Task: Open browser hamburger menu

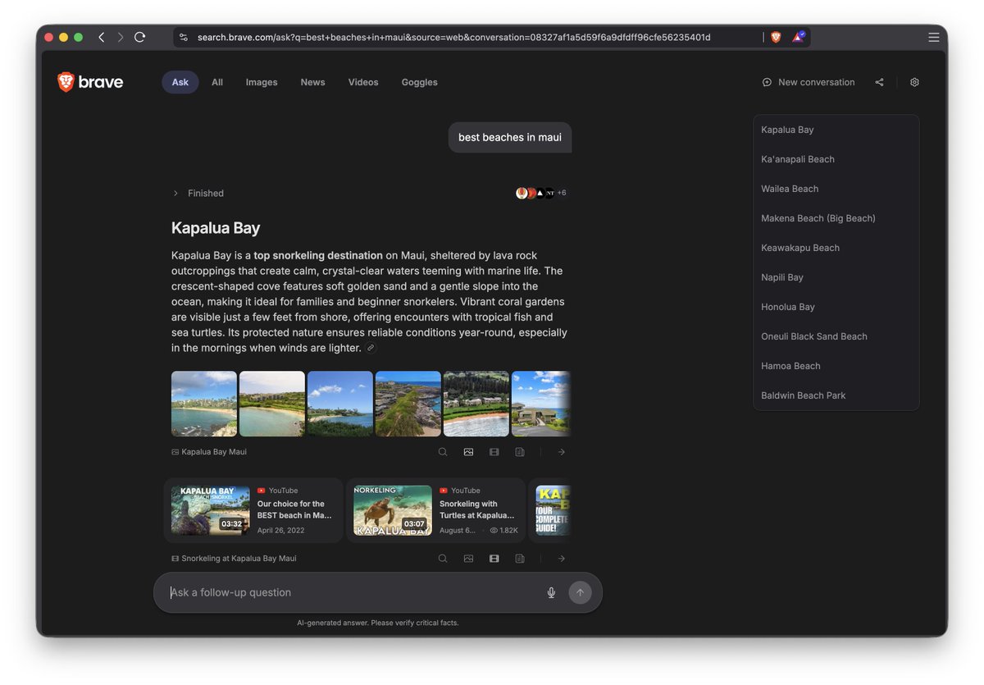Action: point(933,37)
